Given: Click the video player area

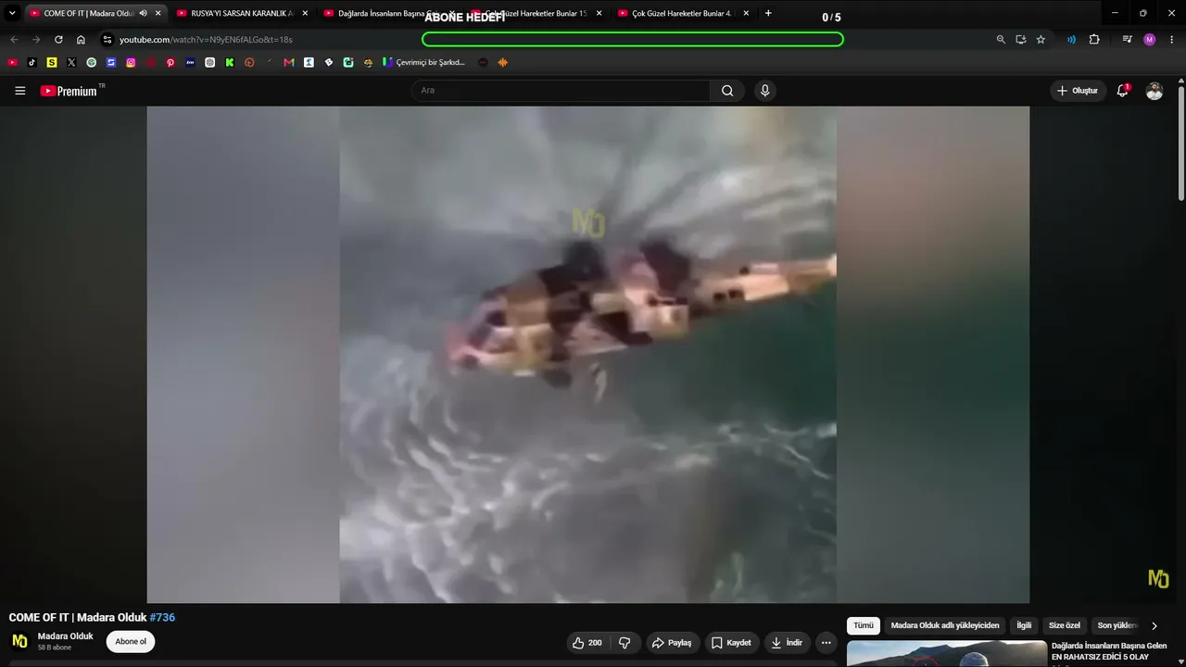Looking at the screenshot, I should (x=587, y=354).
